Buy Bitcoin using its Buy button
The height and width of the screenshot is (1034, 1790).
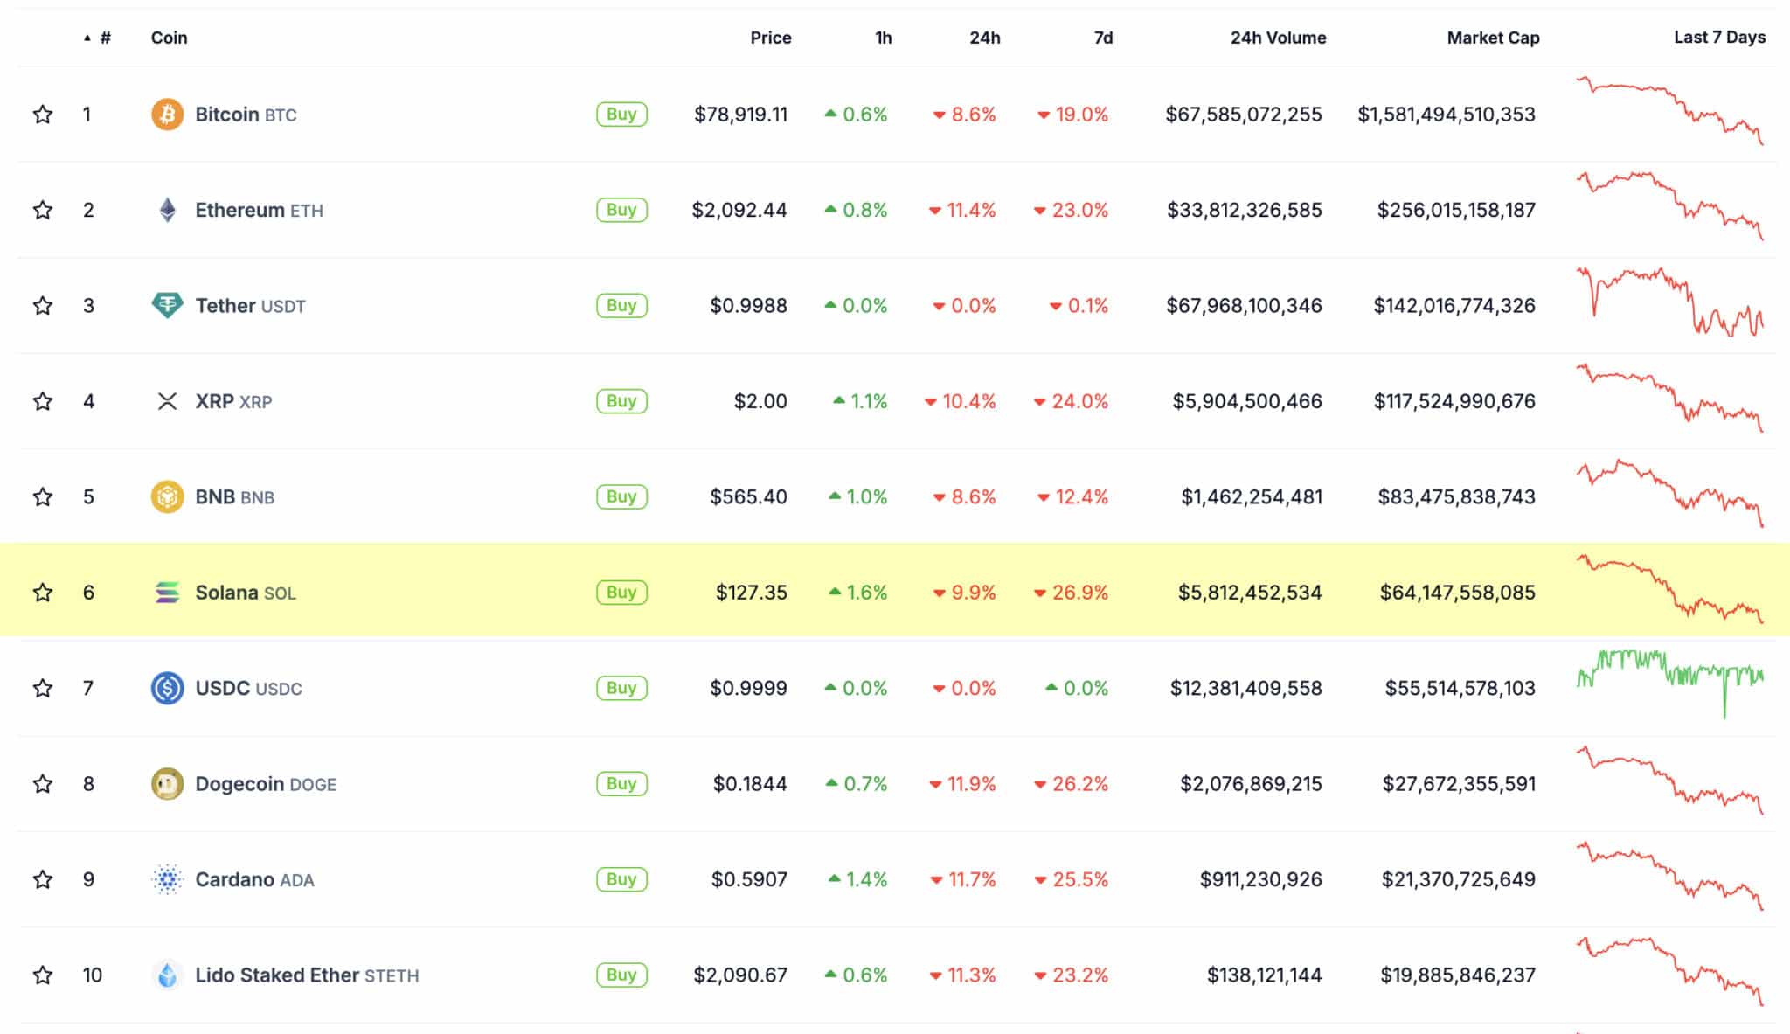coord(621,115)
